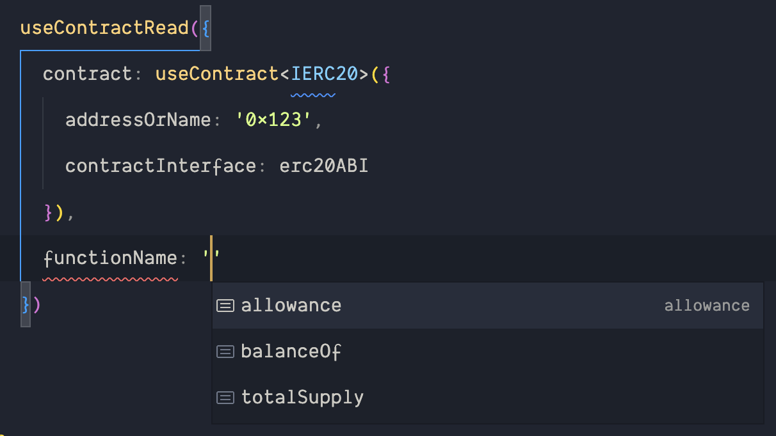Click the '0×123' address string
This screenshot has width=776, height=436.
tap(273, 119)
